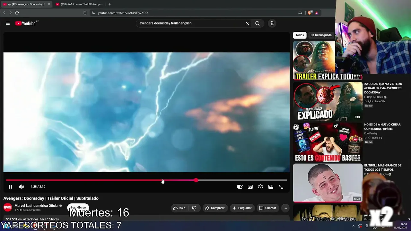Open the 22 COSAS que NO VISTE title
The width and height of the screenshot is (411, 231).
click(x=383, y=88)
